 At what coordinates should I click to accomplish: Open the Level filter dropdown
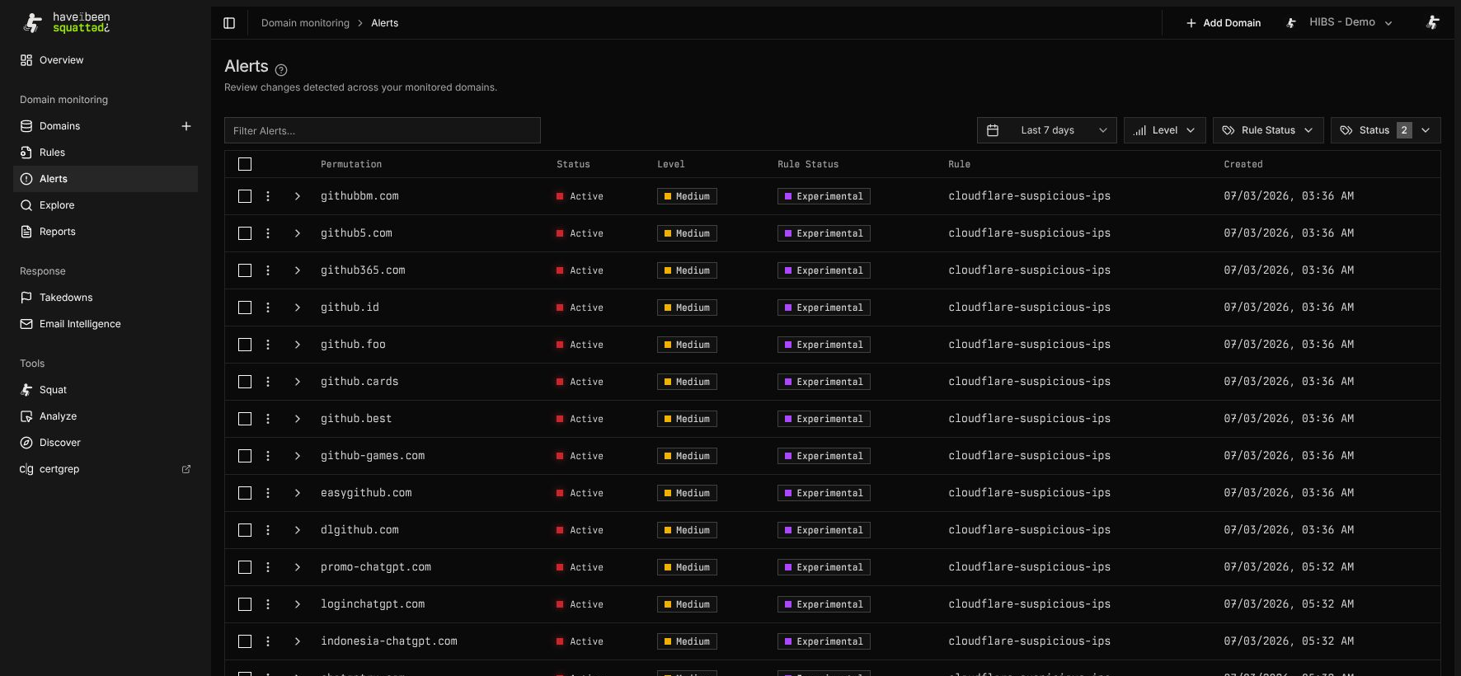tap(1165, 130)
